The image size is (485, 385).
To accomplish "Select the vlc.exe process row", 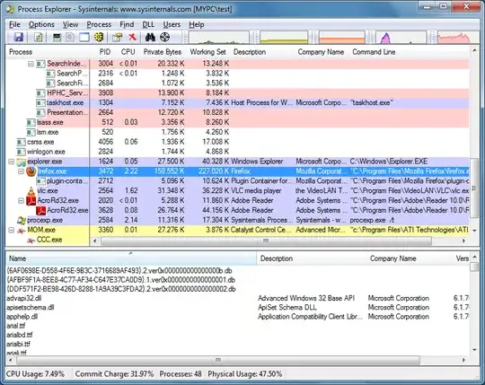I will (x=237, y=190).
